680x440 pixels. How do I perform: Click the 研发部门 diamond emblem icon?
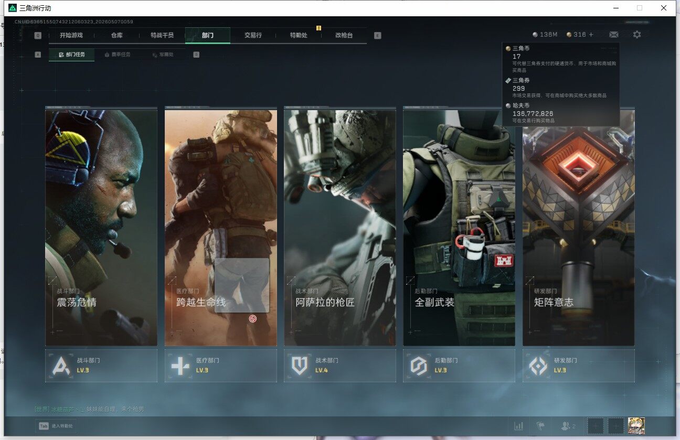(538, 366)
